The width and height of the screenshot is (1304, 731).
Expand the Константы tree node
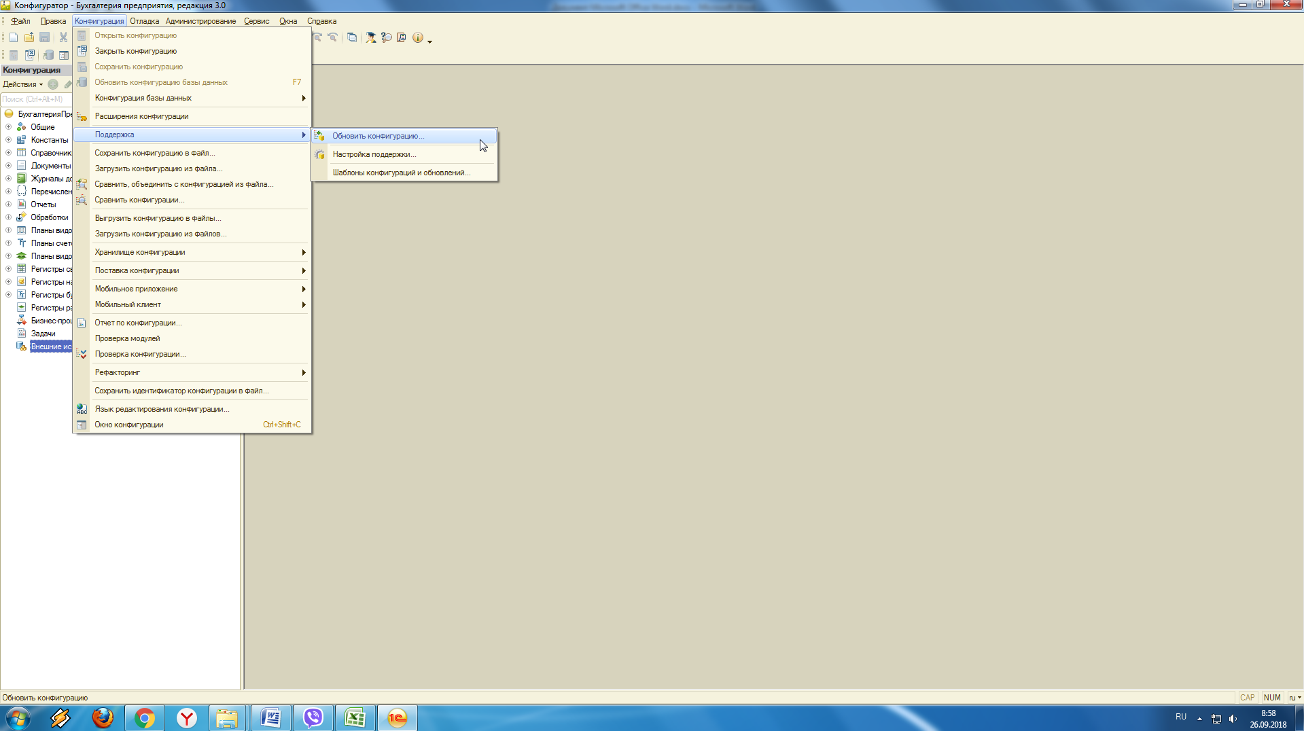(8, 140)
